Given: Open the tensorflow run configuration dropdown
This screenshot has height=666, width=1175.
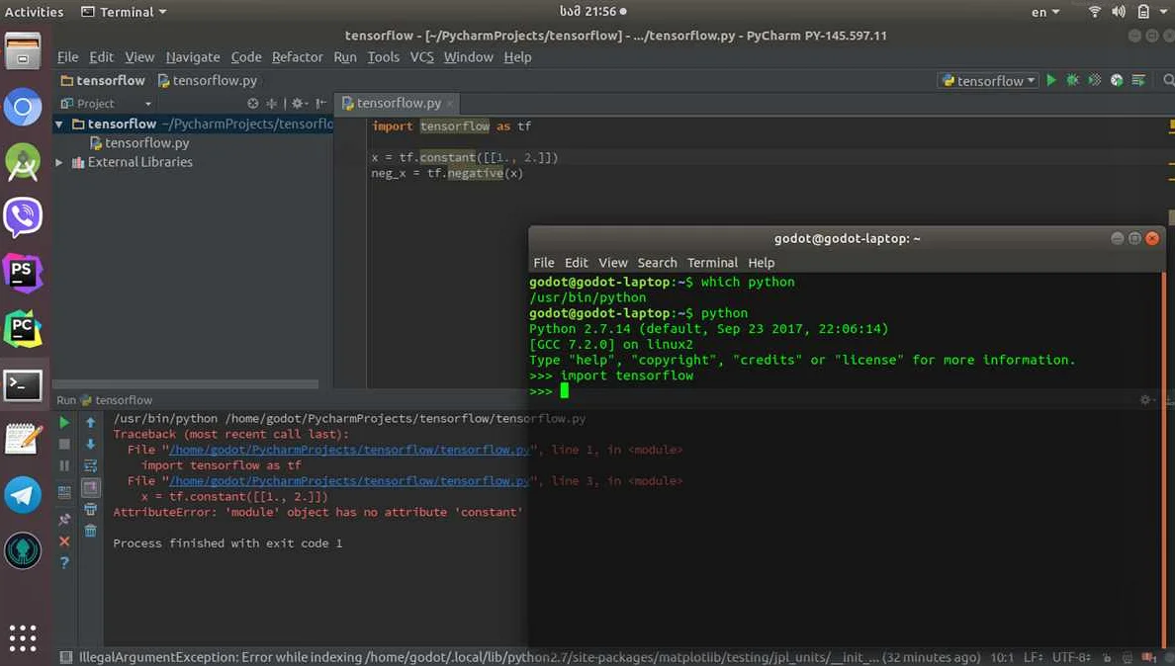Looking at the screenshot, I should [x=988, y=80].
